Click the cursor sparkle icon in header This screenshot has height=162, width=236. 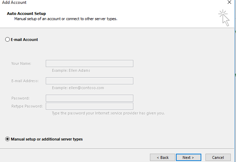[x=224, y=18]
